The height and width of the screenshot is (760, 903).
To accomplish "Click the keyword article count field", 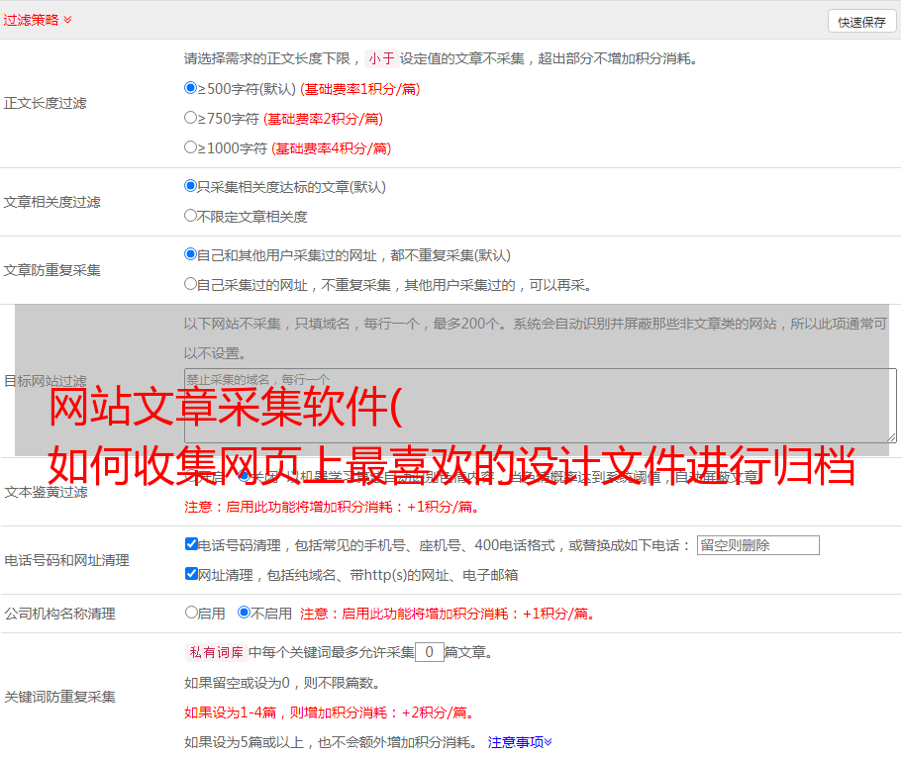I will [x=429, y=652].
